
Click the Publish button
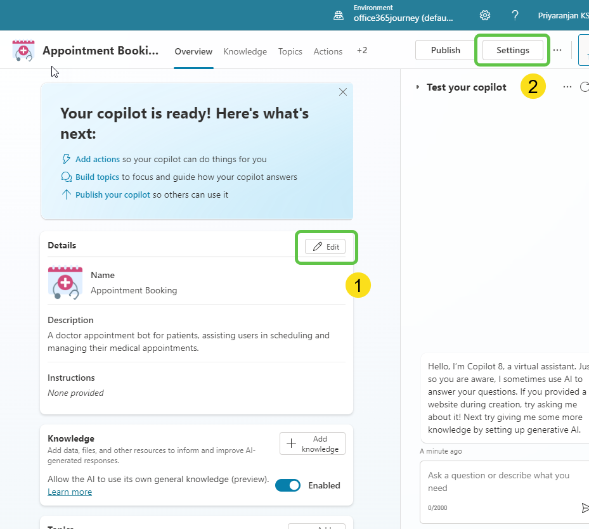coord(445,50)
